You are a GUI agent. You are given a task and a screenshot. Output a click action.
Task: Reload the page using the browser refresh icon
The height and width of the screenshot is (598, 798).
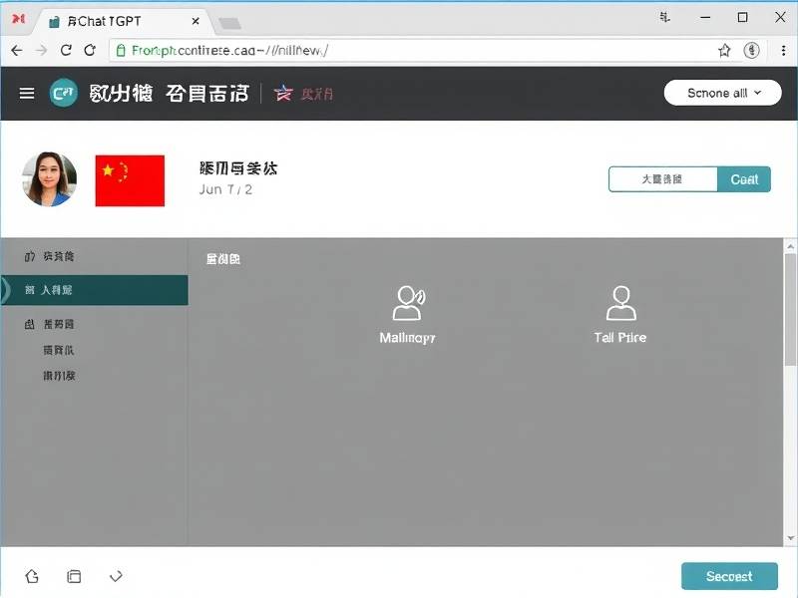(x=90, y=50)
